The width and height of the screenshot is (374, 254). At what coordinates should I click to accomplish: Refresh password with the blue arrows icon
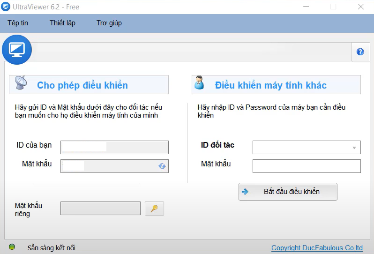click(162, 166)
